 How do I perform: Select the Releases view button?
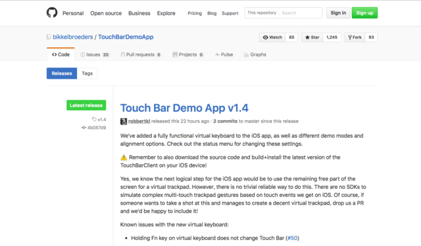(62, 73)
